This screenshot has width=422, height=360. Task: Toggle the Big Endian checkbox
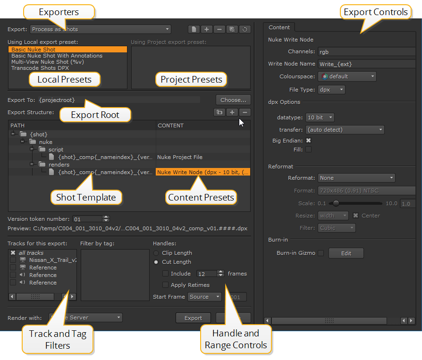tap(308, 141)
